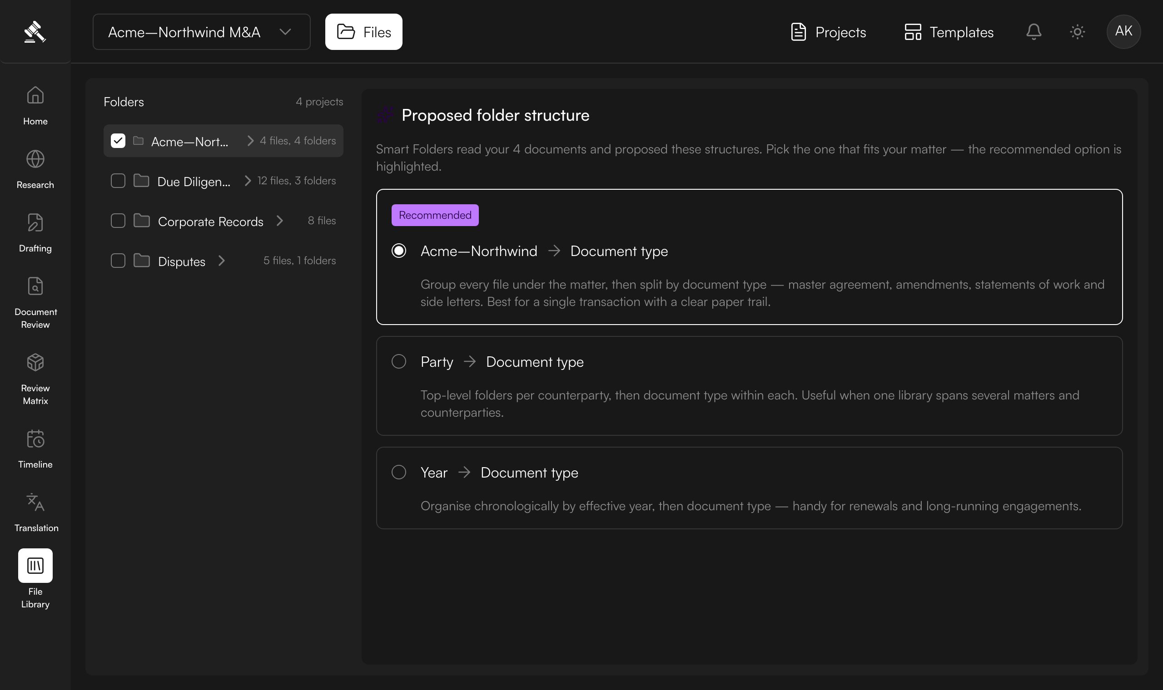Click the sparkle icon beside Proposed folder structure
The image size is (1163, 690).
pos(385,114)
